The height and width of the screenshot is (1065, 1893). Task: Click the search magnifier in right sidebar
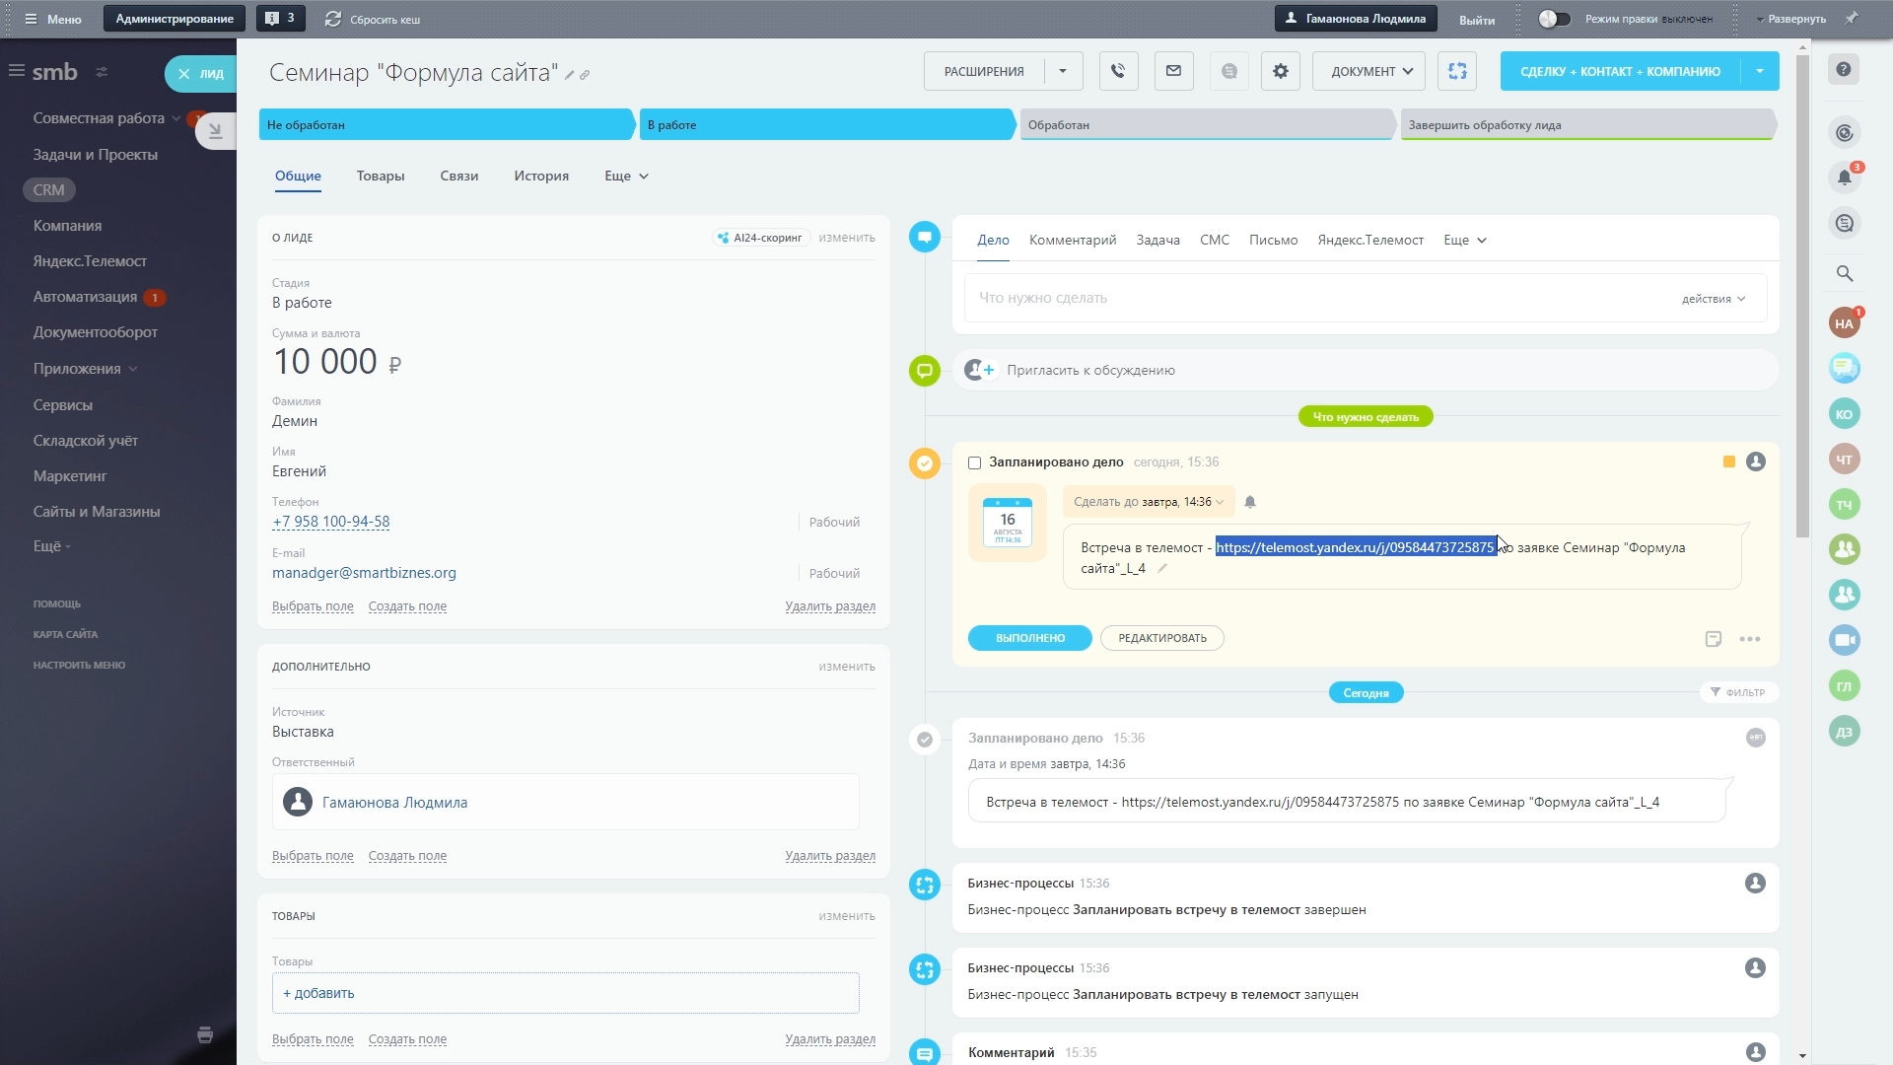pos(1844,274)
